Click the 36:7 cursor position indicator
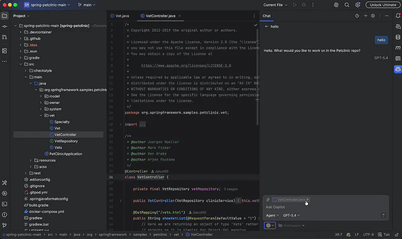This screenshot has height=239, width=402. [x=338, y=234]
